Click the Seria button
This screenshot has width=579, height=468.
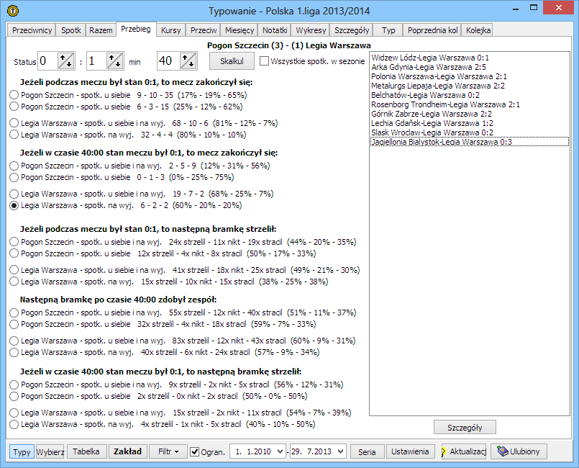(367, 451)
